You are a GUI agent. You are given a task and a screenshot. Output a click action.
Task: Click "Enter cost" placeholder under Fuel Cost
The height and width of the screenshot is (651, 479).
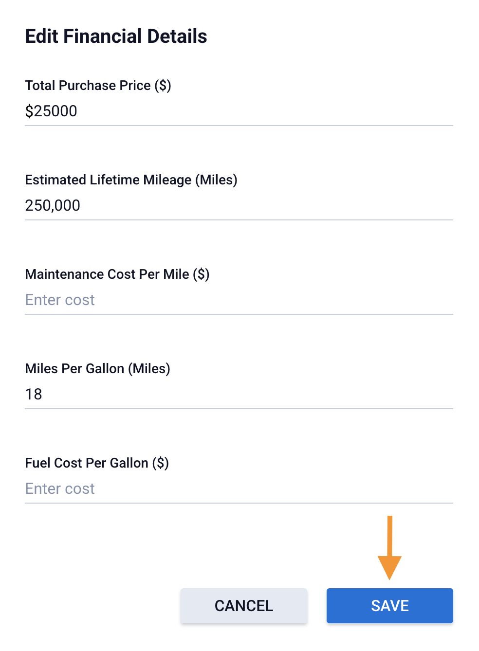coord(60,489)
